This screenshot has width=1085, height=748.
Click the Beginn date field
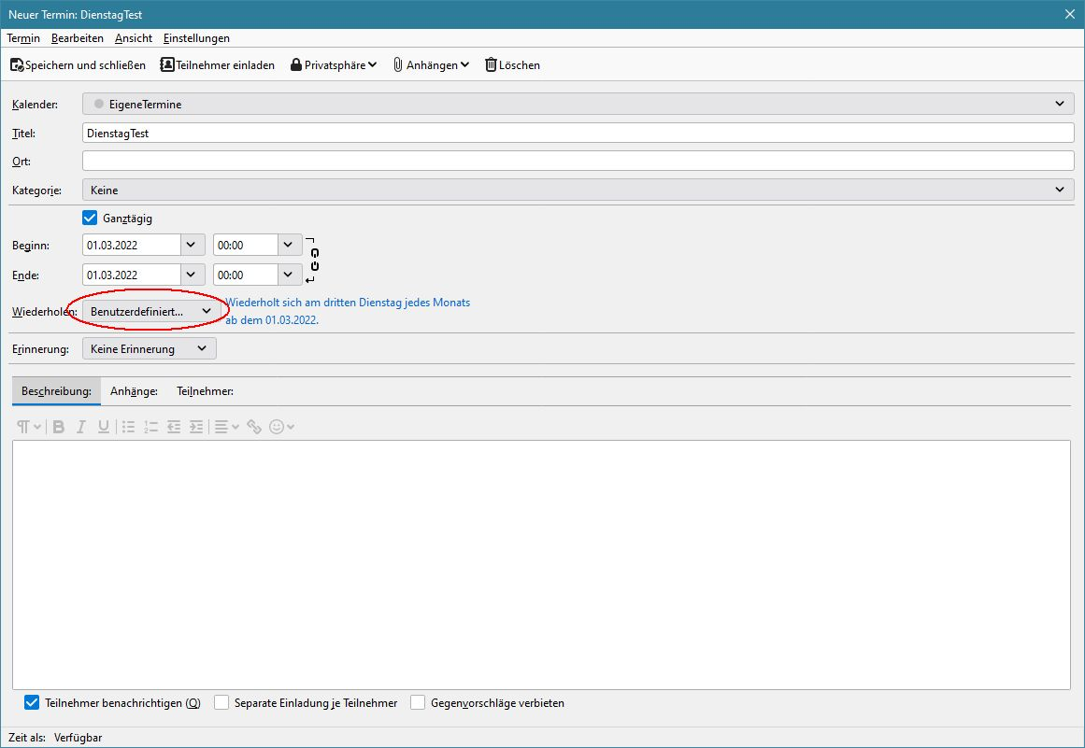pyautogui.click(x=132, y=246)
